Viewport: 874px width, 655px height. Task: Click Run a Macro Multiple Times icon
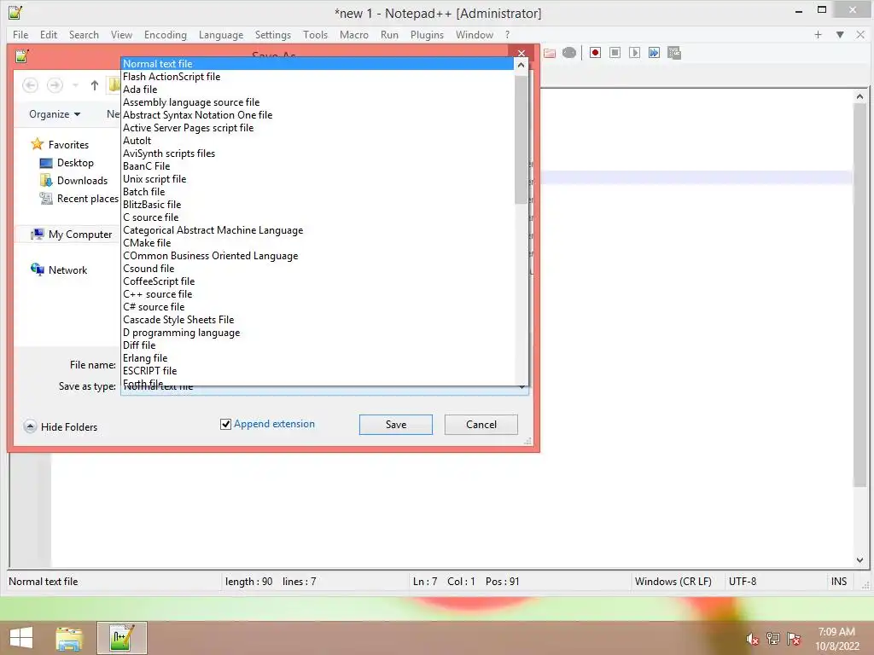[x=654, y=53]
